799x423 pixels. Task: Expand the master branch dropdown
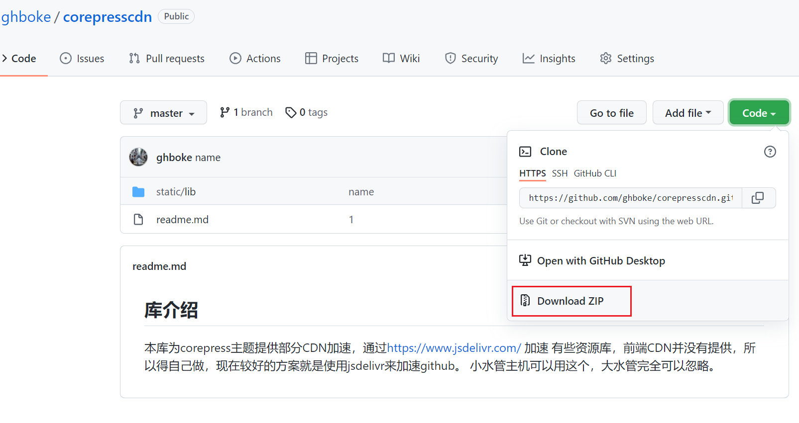[163, 113]
